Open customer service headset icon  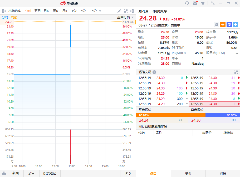[x=187, y=3]
